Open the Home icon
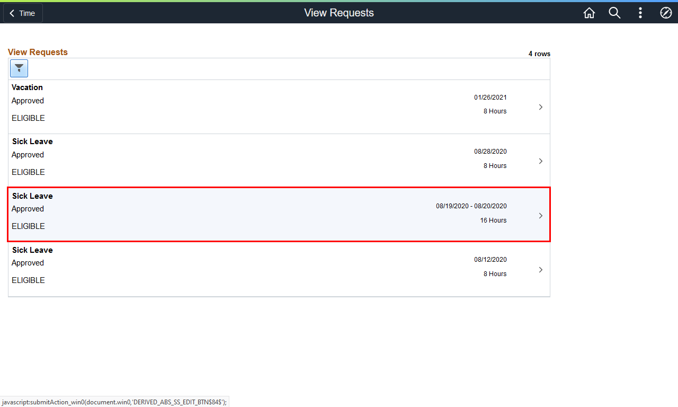 [589, 13]
